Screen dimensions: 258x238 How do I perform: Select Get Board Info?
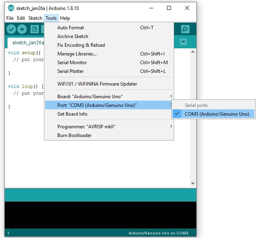[108, 114]
